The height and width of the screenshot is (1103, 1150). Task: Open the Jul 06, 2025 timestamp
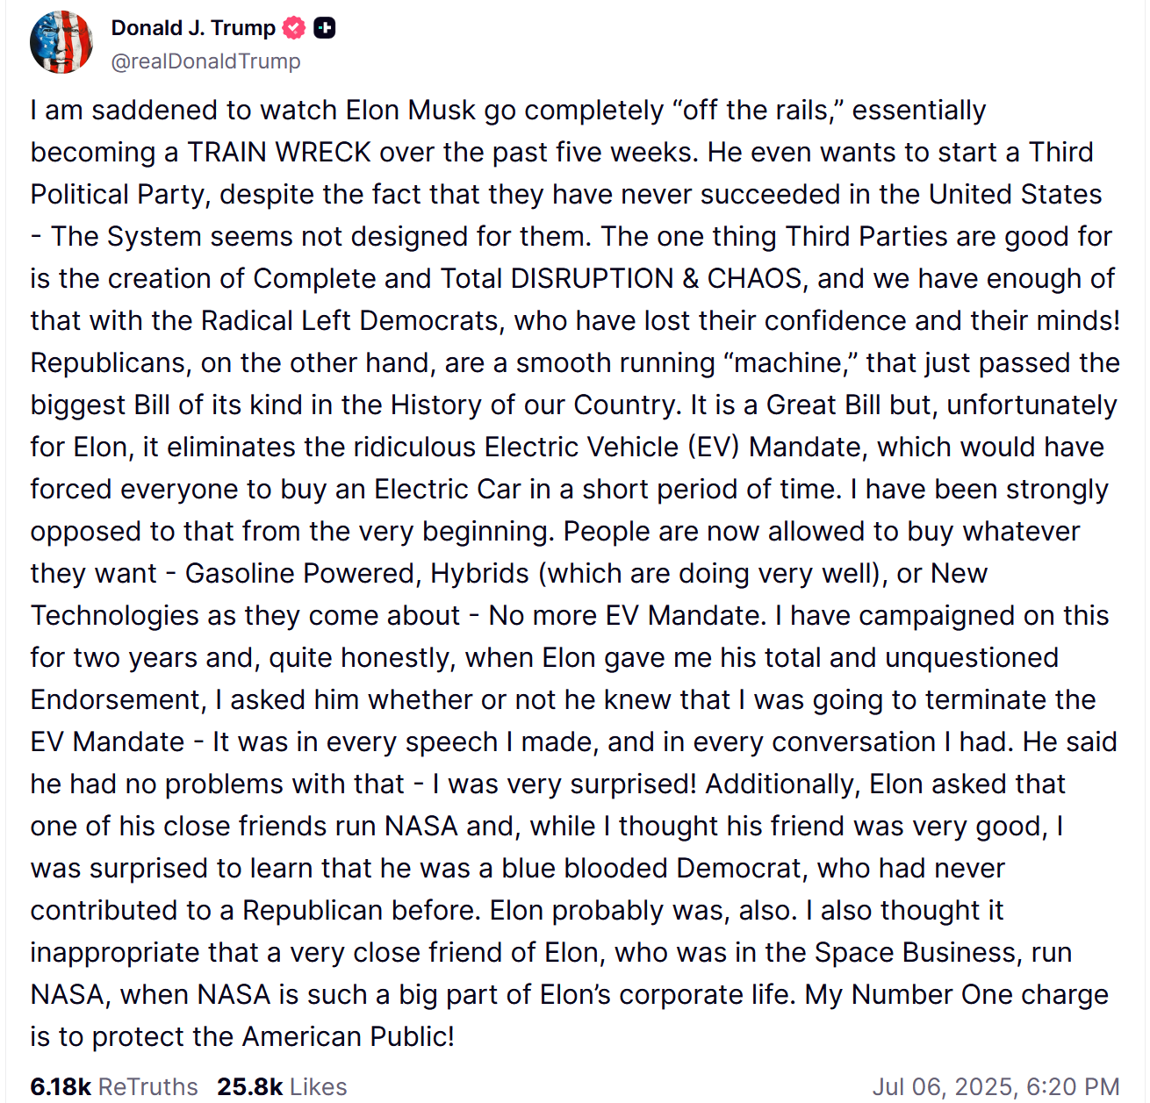point(996,1086)
